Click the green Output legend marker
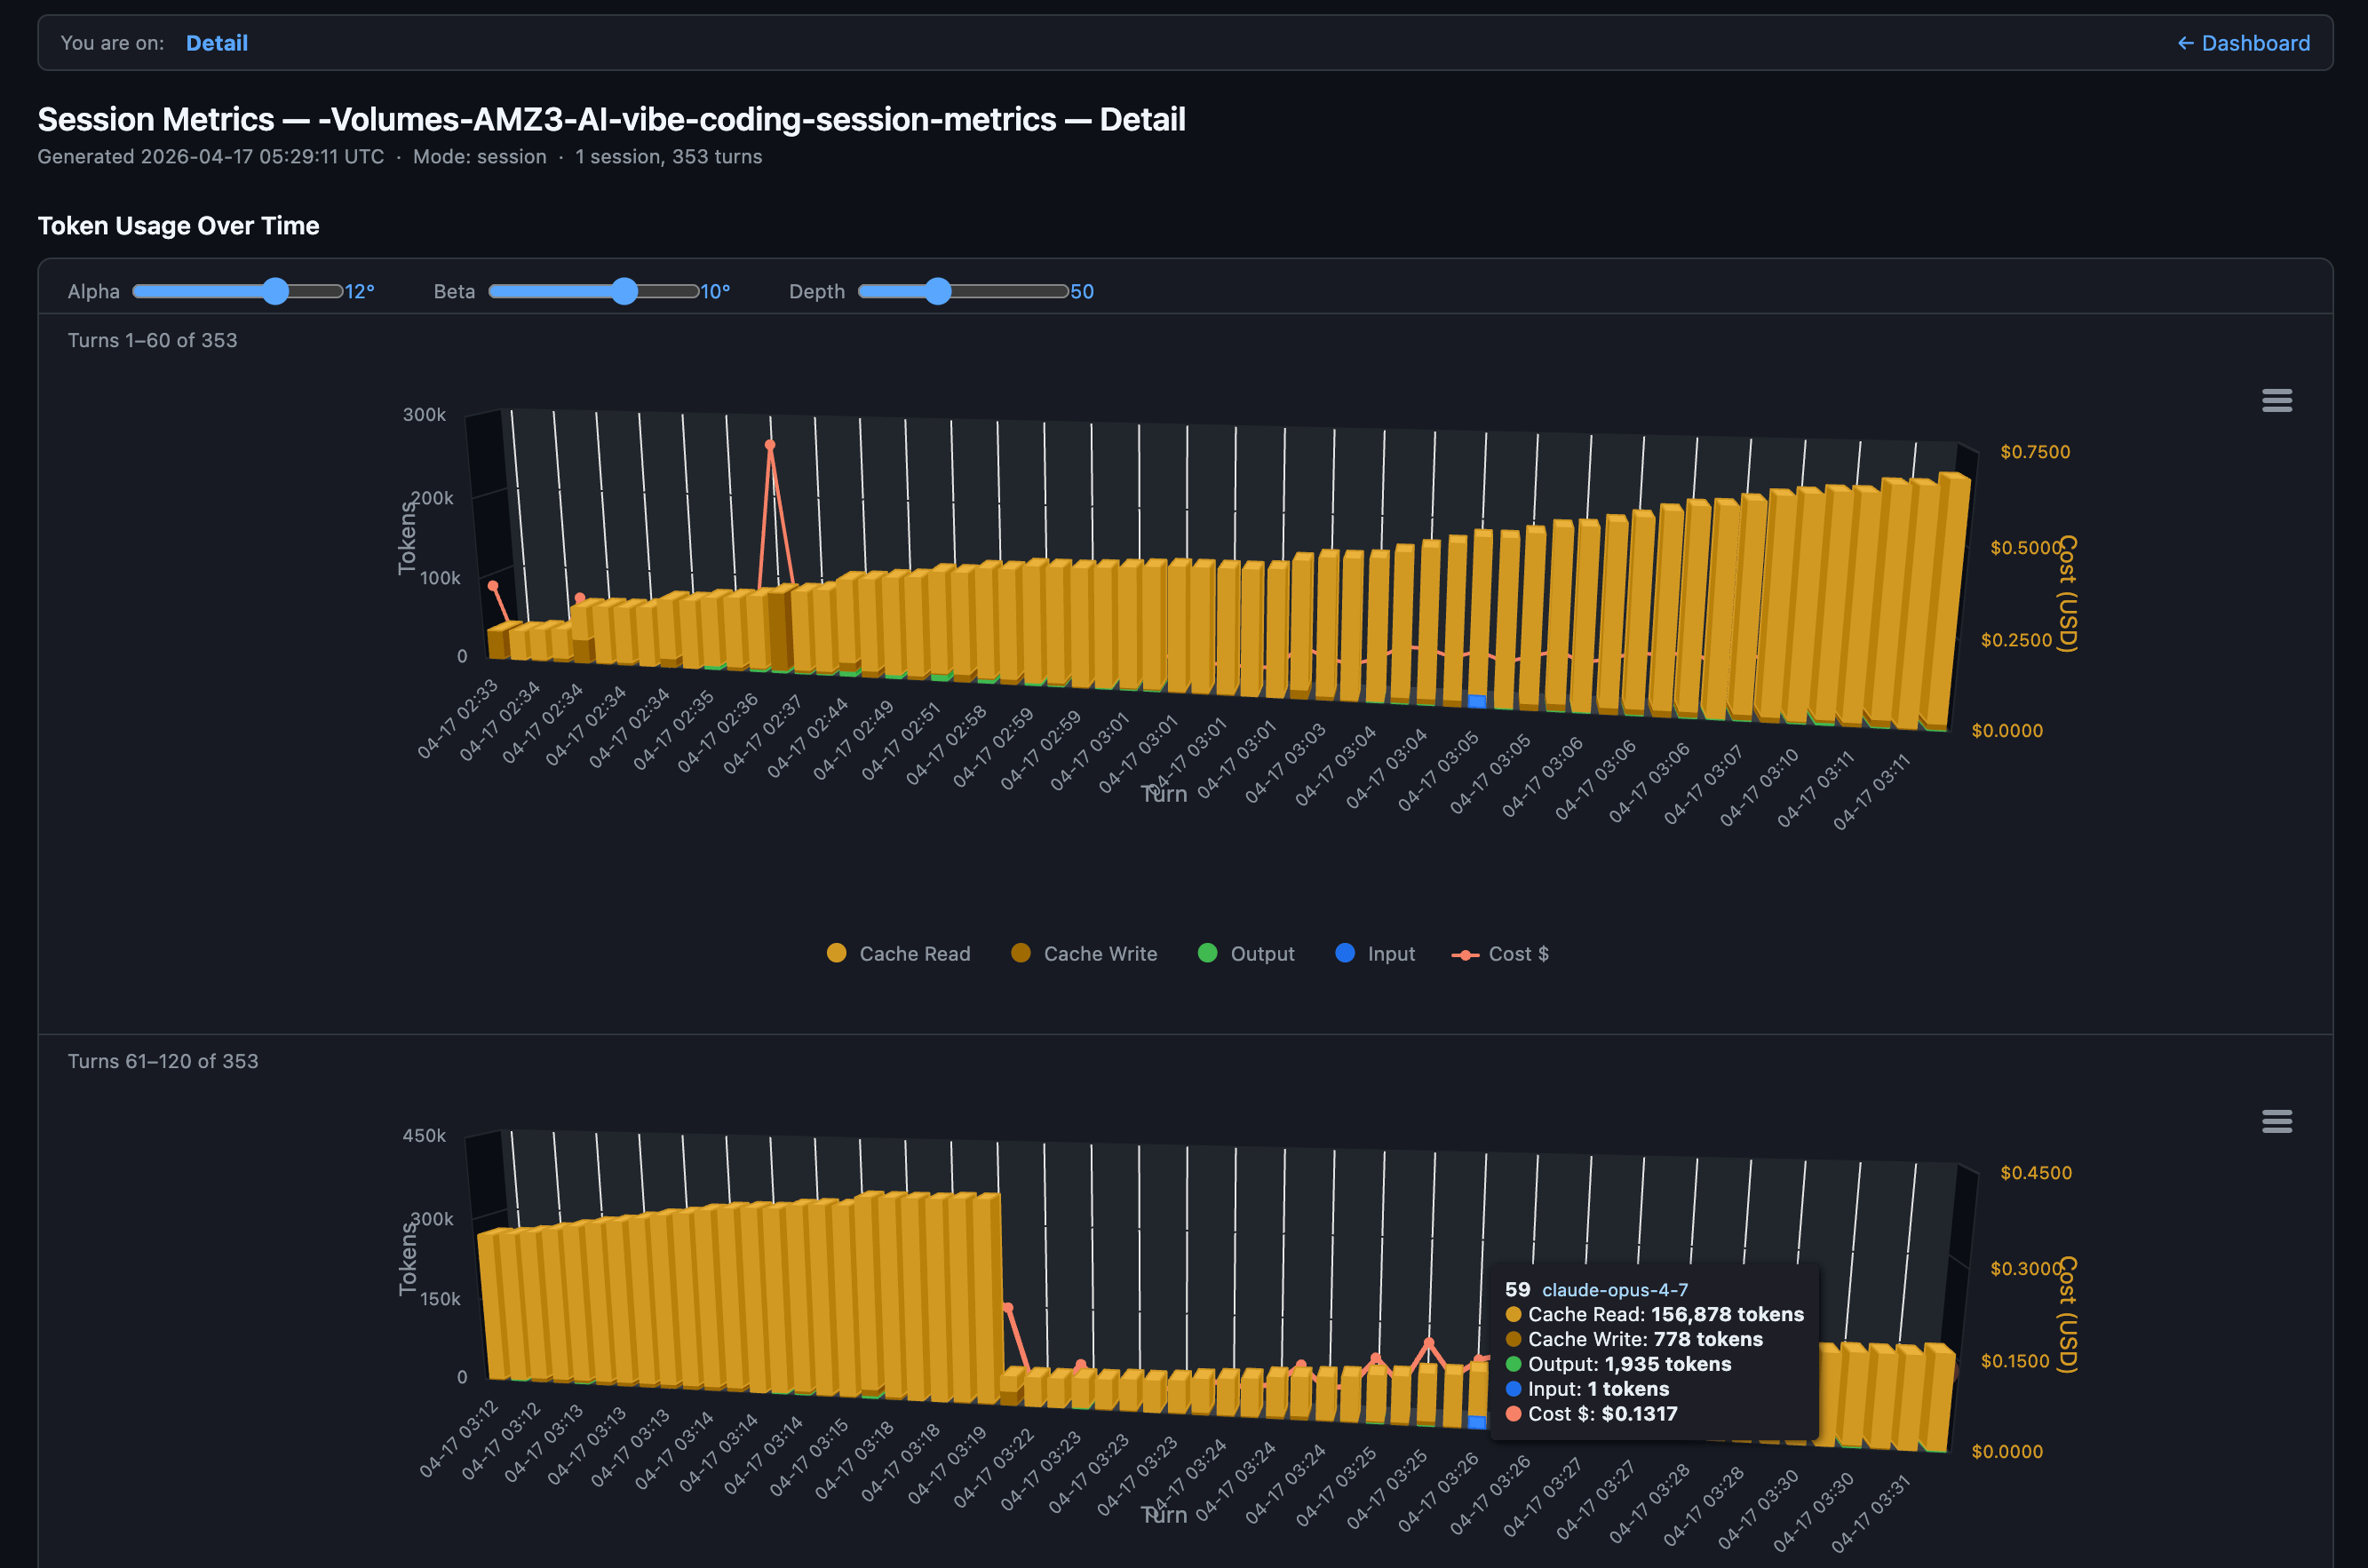Viewport: 2368px width, 1568px height. click(1207, 953)
